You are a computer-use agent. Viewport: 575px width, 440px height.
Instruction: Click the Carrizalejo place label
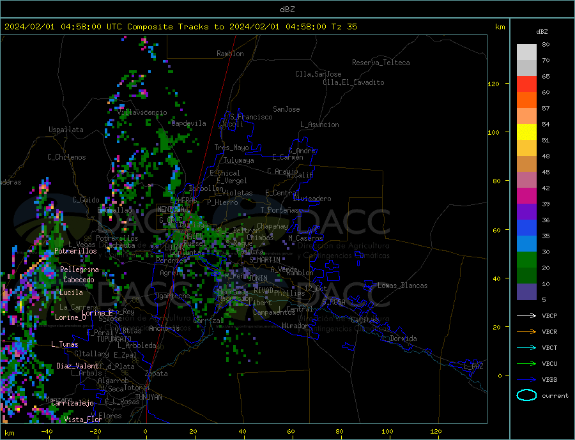click(x=72, y=403)
